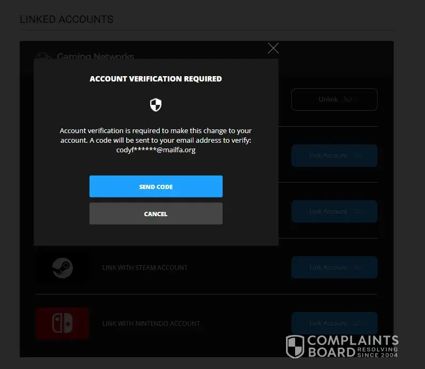Click the Steam logo icon

click(x=62, y=268)
